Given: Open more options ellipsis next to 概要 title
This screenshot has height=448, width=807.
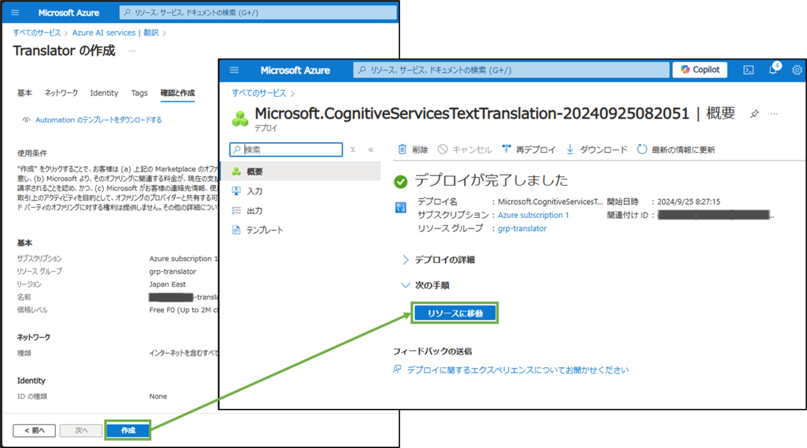Looking at the screenshot, I should 773,114.
